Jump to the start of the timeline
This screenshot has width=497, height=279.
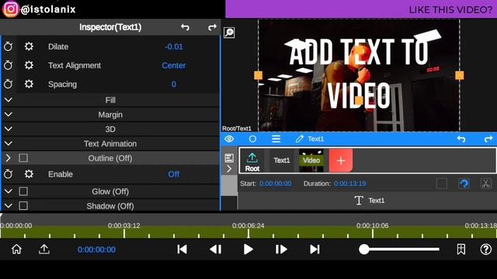(x=182, y=250)
